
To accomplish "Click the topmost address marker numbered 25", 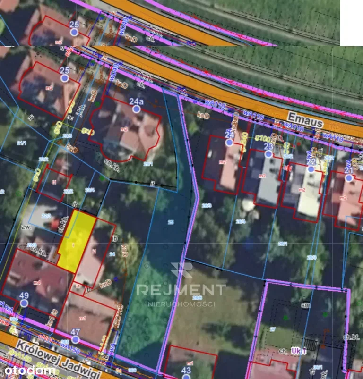I will pyautogui.click(x=74, y=32).
